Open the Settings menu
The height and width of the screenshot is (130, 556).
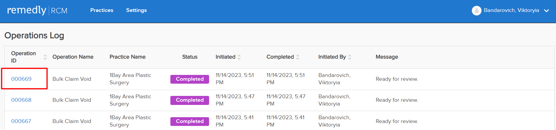[x=136, y=10]
